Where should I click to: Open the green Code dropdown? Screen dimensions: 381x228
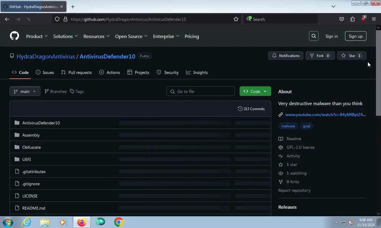click(255, 91)
